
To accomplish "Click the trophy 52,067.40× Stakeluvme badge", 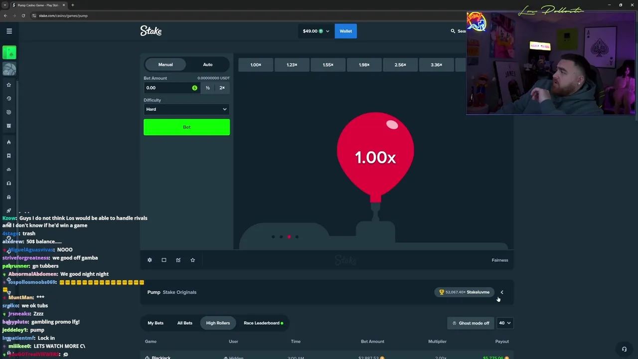I will pos(464,292).
